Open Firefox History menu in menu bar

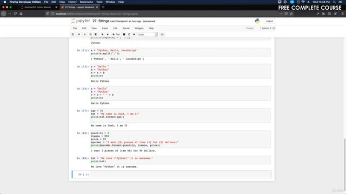pyautogui.click(x=72, y=2)
